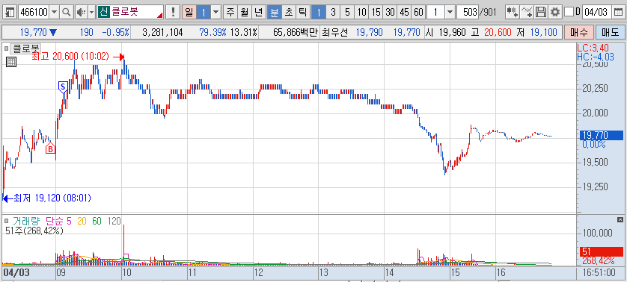This screenshot has width=627, height=282.
Task: Click the 거래량 volume label
Action: [x=26, y=221]
